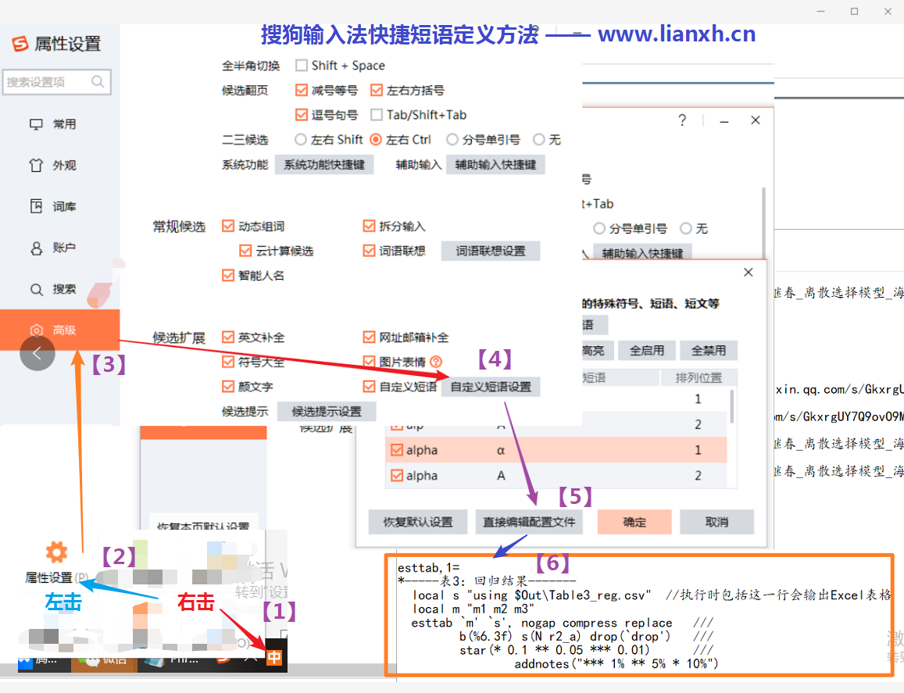The height and width of the screenshot is (693, 904).
Task: Uncheck the 云计算候选 checkbox
Action: pos(245,251)
